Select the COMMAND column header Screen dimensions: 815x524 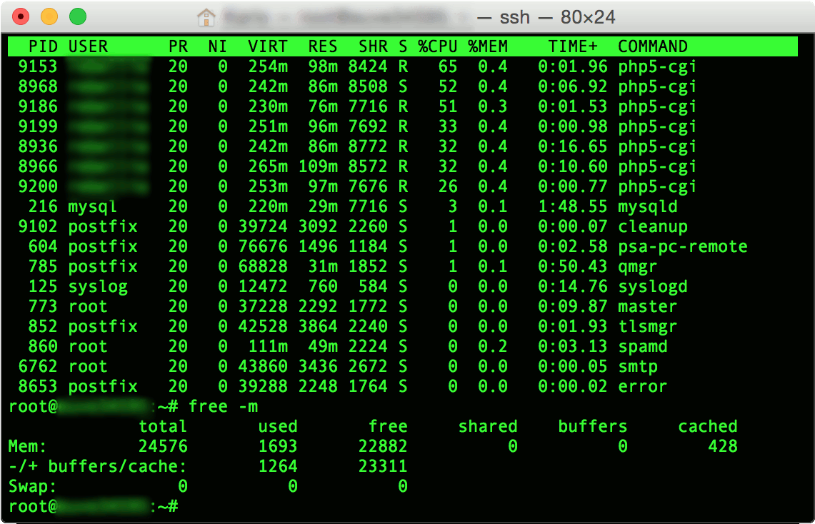(653, 46)
